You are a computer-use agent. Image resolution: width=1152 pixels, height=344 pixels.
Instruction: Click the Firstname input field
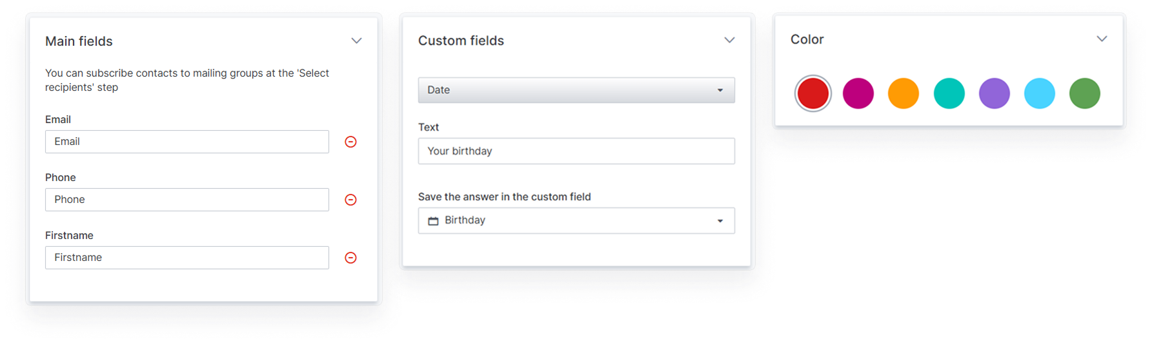[187, 258]
